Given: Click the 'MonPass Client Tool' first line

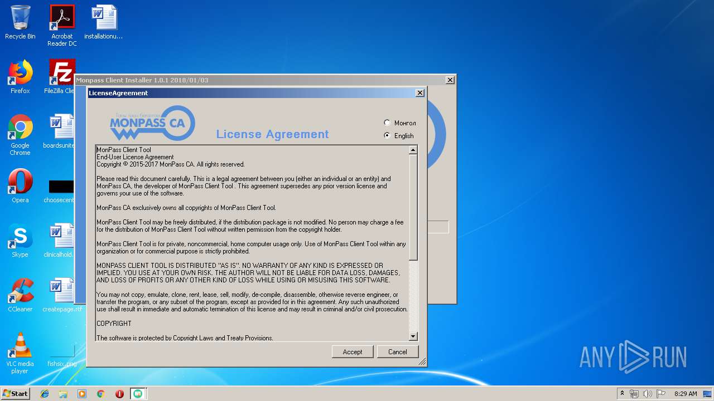Looking at the screenshot, I should coord(124,150).
